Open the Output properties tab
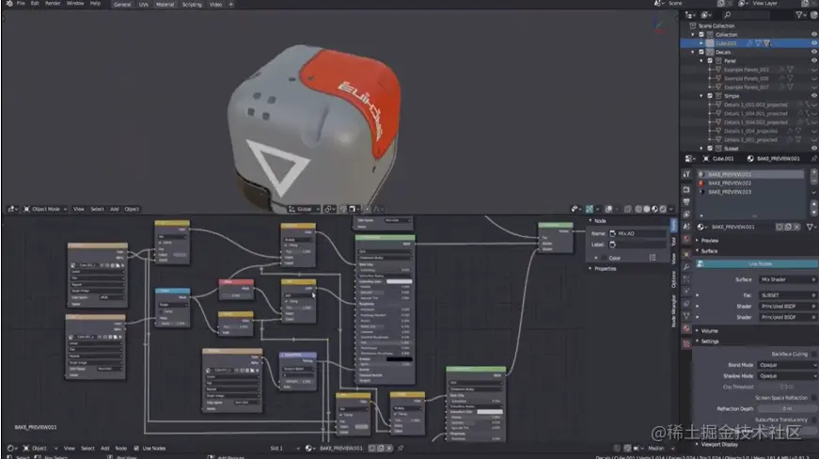Image resolution: width=819 pixels, height=459 pixels. coord(686,201)
